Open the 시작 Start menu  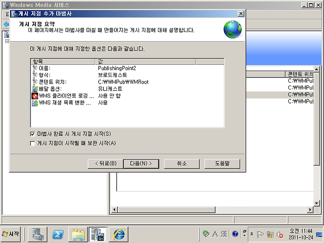11,234
